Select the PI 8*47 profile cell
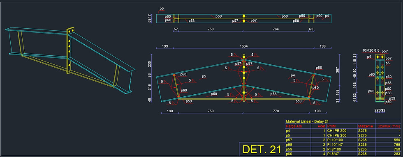This screenshot has width=403, height=157. point(334,154)
